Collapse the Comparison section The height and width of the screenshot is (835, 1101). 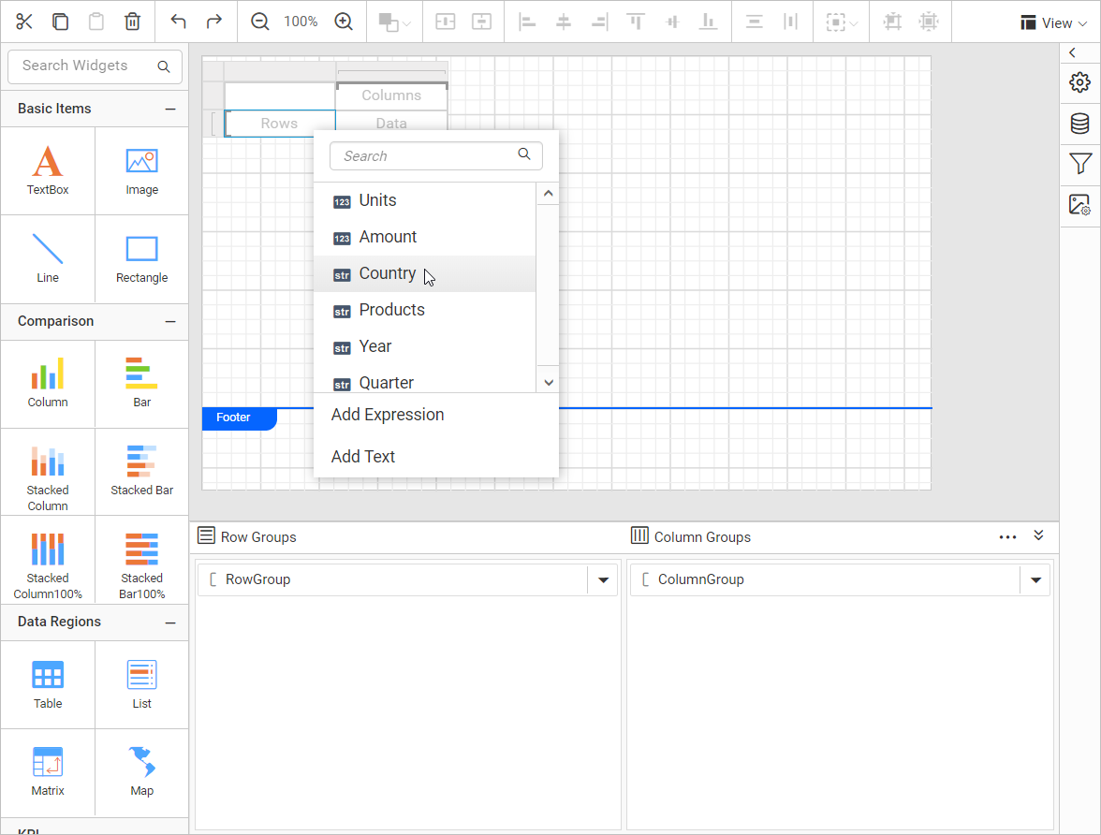[x=170, y=322]
